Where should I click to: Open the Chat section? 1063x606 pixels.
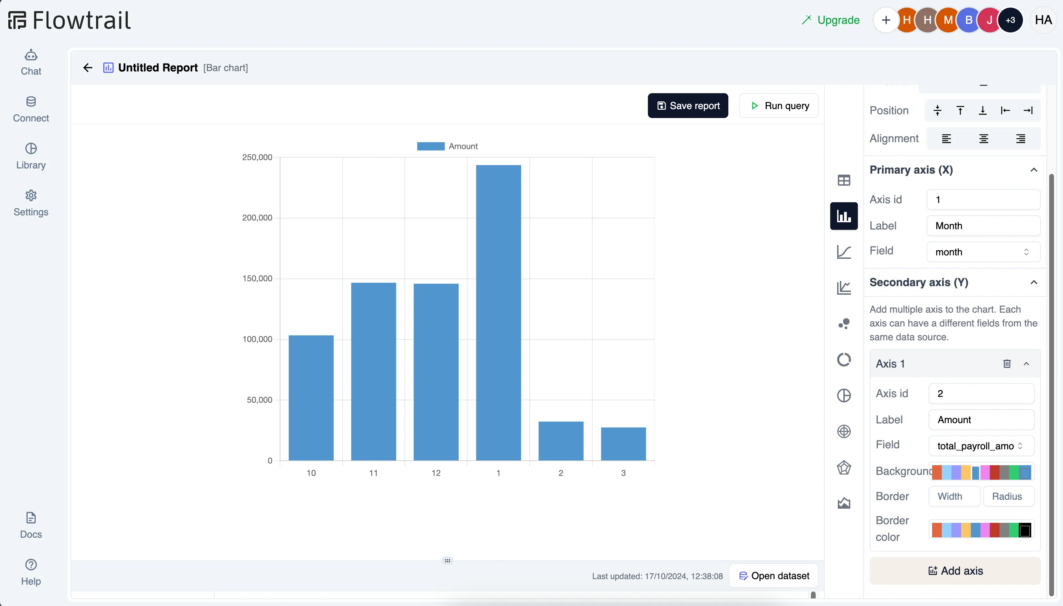(31, 62)
